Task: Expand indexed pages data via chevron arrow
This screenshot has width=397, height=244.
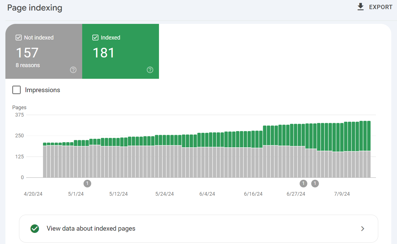Action: pos(363,228)
